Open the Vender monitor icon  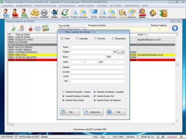94,13
